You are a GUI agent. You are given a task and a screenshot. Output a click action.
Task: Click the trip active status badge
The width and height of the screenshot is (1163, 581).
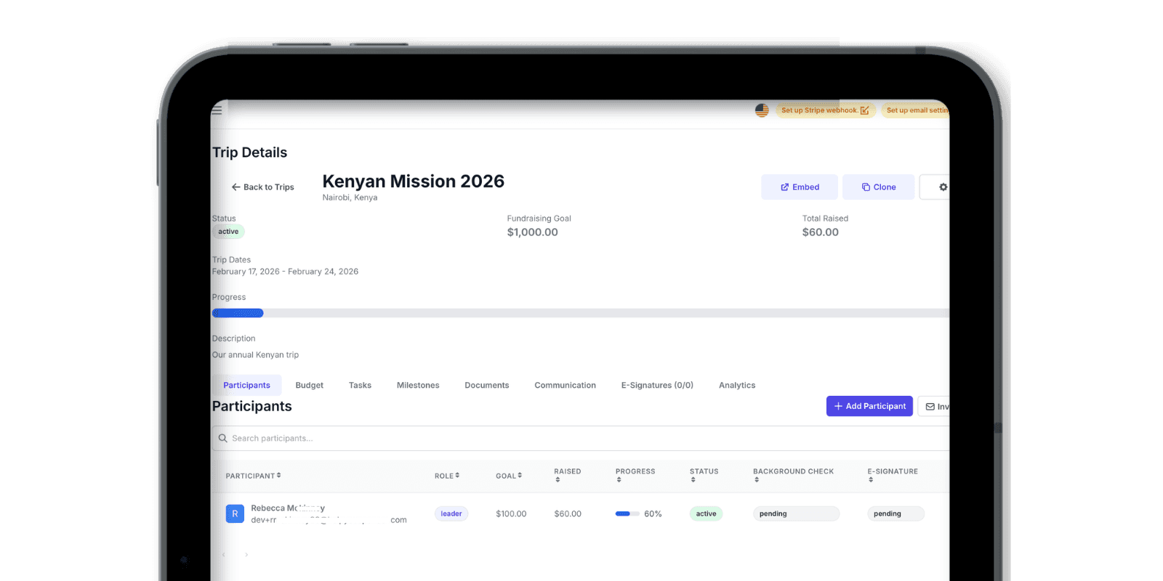(228, 232)
